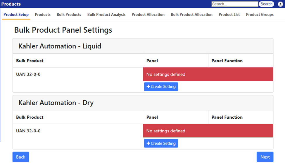This screenshot has height=165, width=285.
Task: Create Setting for Kahler Automation - Liquid
Action: point(161,87)
